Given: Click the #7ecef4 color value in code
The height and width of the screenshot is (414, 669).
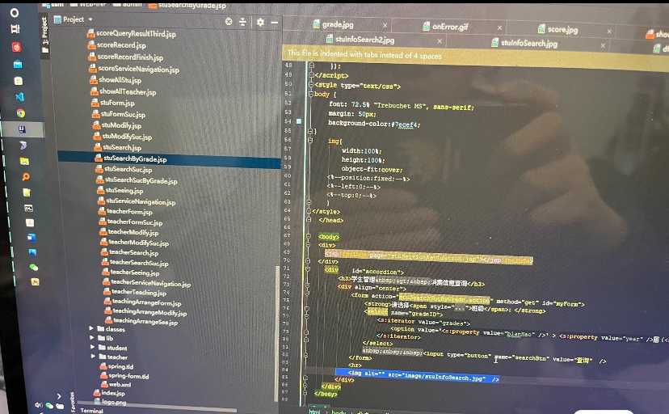Looking at the screenshot, I should point(406,125).
